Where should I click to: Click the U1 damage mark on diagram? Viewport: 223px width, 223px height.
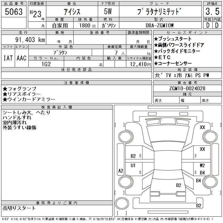click(x=133, y=165)
